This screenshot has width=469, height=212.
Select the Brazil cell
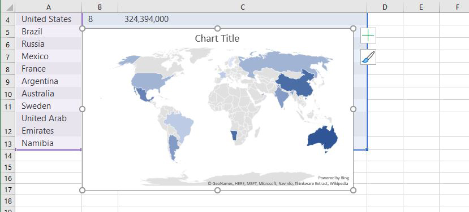(x=49, y=32)
